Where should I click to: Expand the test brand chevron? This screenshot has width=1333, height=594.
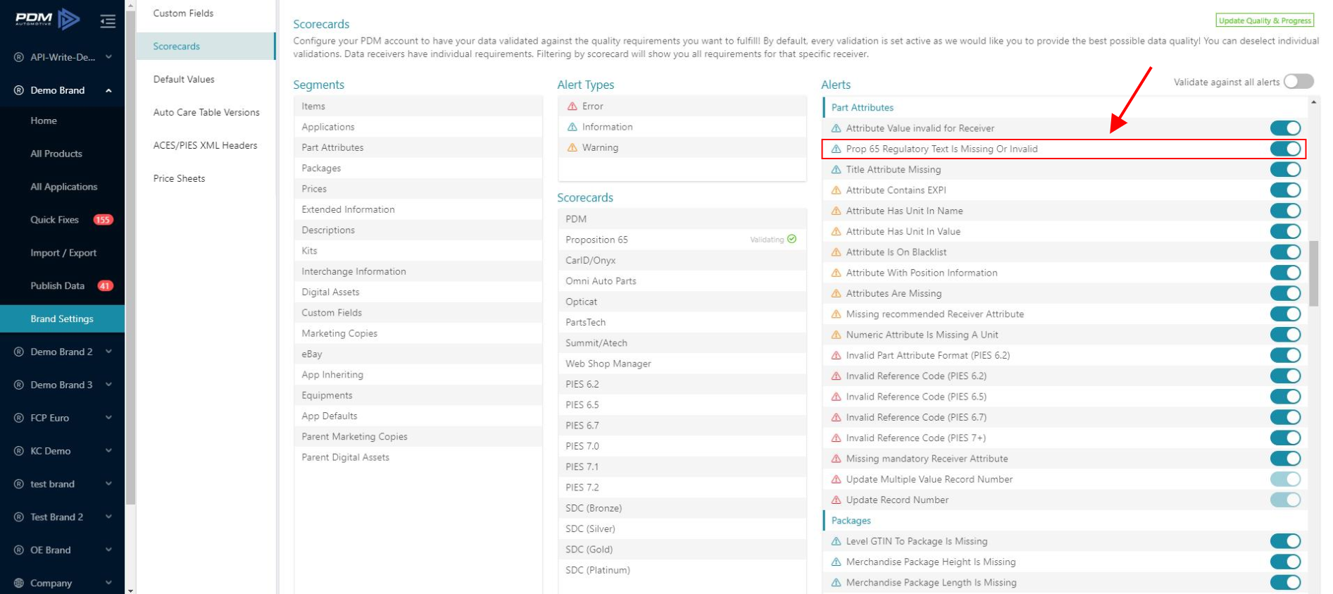(x=108, y=484)
